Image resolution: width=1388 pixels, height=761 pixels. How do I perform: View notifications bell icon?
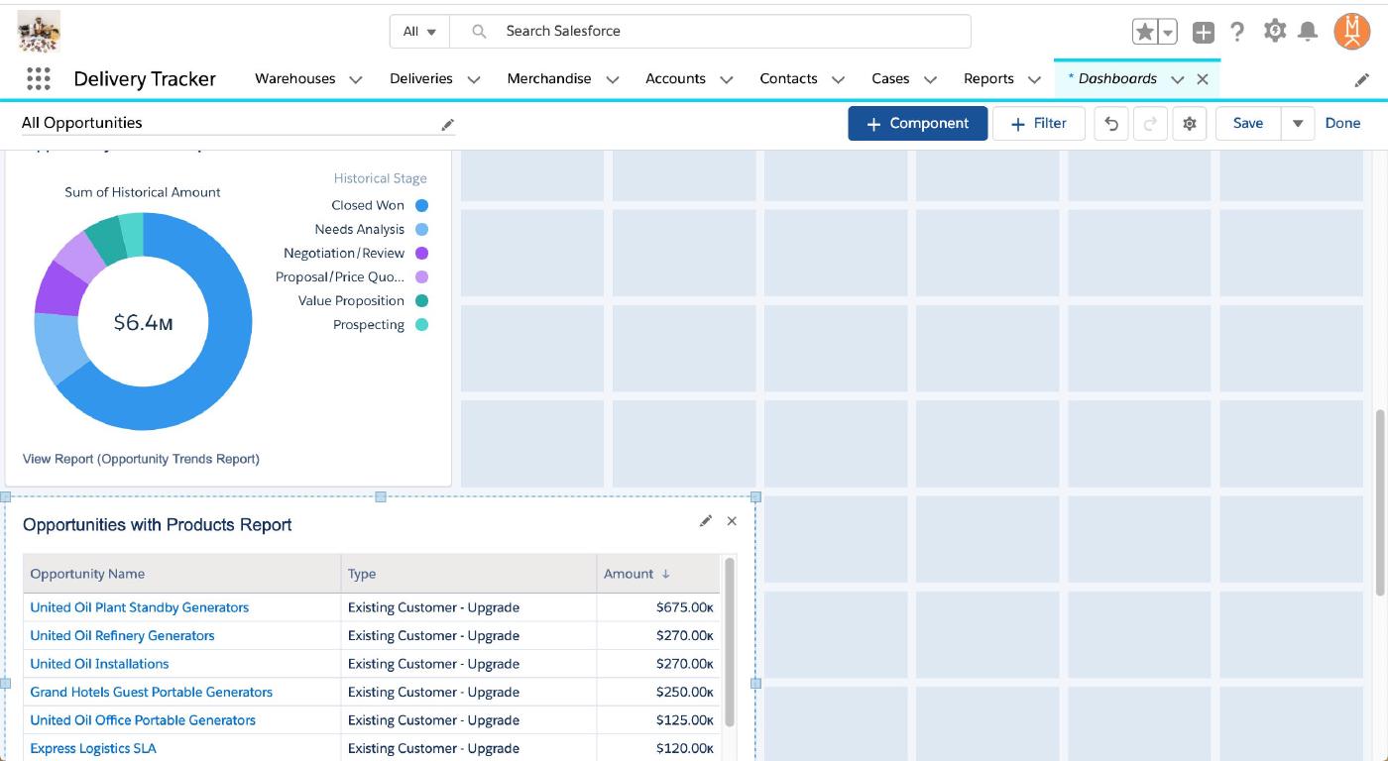(x=1308, y=32)
